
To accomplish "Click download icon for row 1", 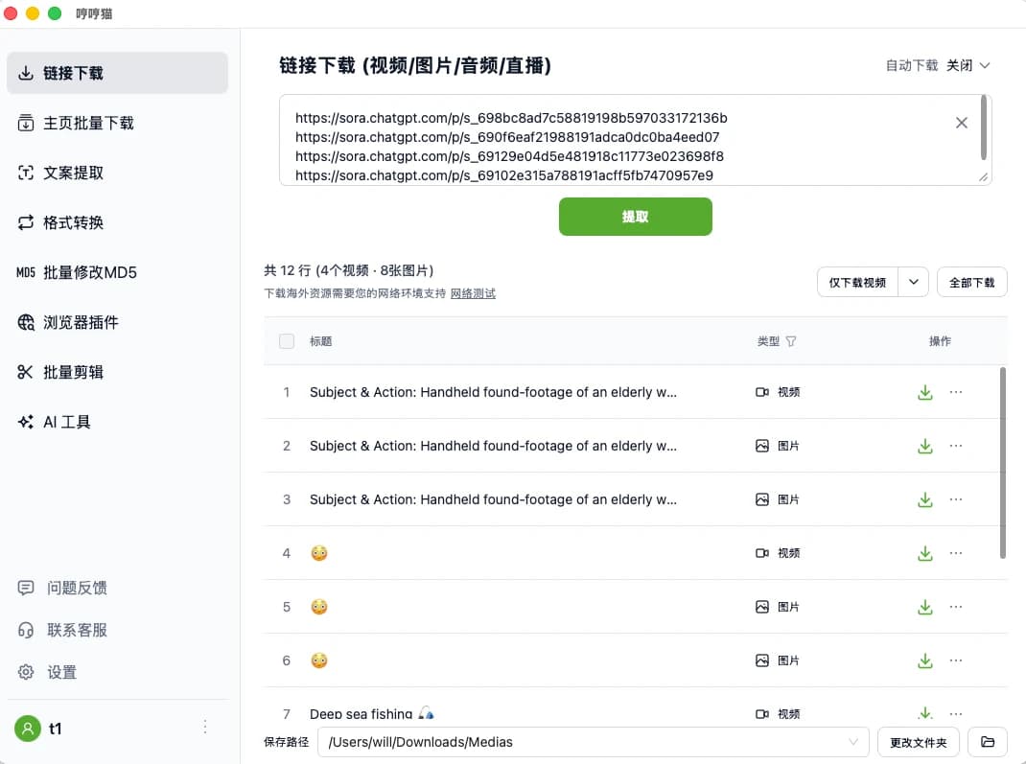I will click(924, 392).
